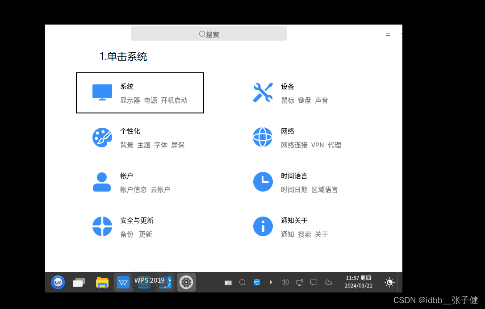This screenshot has width=485, height=309.
Task: Open task view in taskbar
Action: 79,282
